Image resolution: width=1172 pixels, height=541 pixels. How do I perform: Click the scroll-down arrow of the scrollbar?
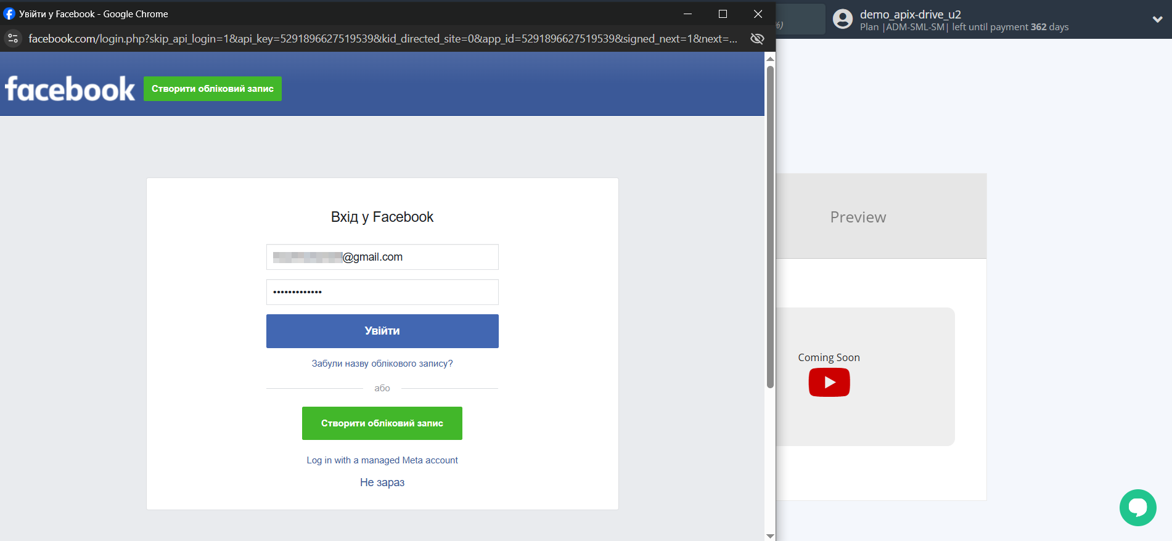tap(770, 535)
